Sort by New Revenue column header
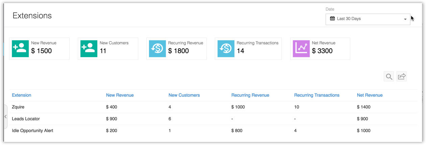 pyautogui.click(x=120, y=95)
